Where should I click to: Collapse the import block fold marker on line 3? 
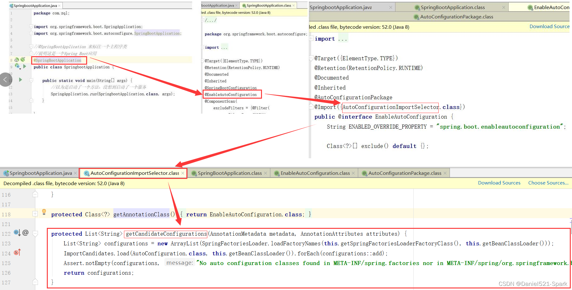(x=31, y=27)
